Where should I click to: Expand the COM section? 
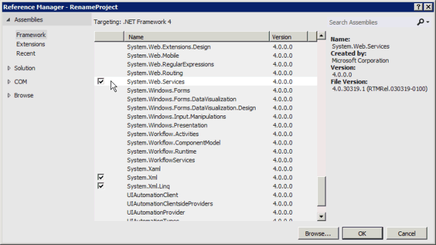tap(9, 82)
